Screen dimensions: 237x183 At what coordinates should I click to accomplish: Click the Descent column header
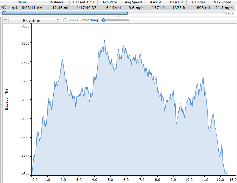(176, 2)
